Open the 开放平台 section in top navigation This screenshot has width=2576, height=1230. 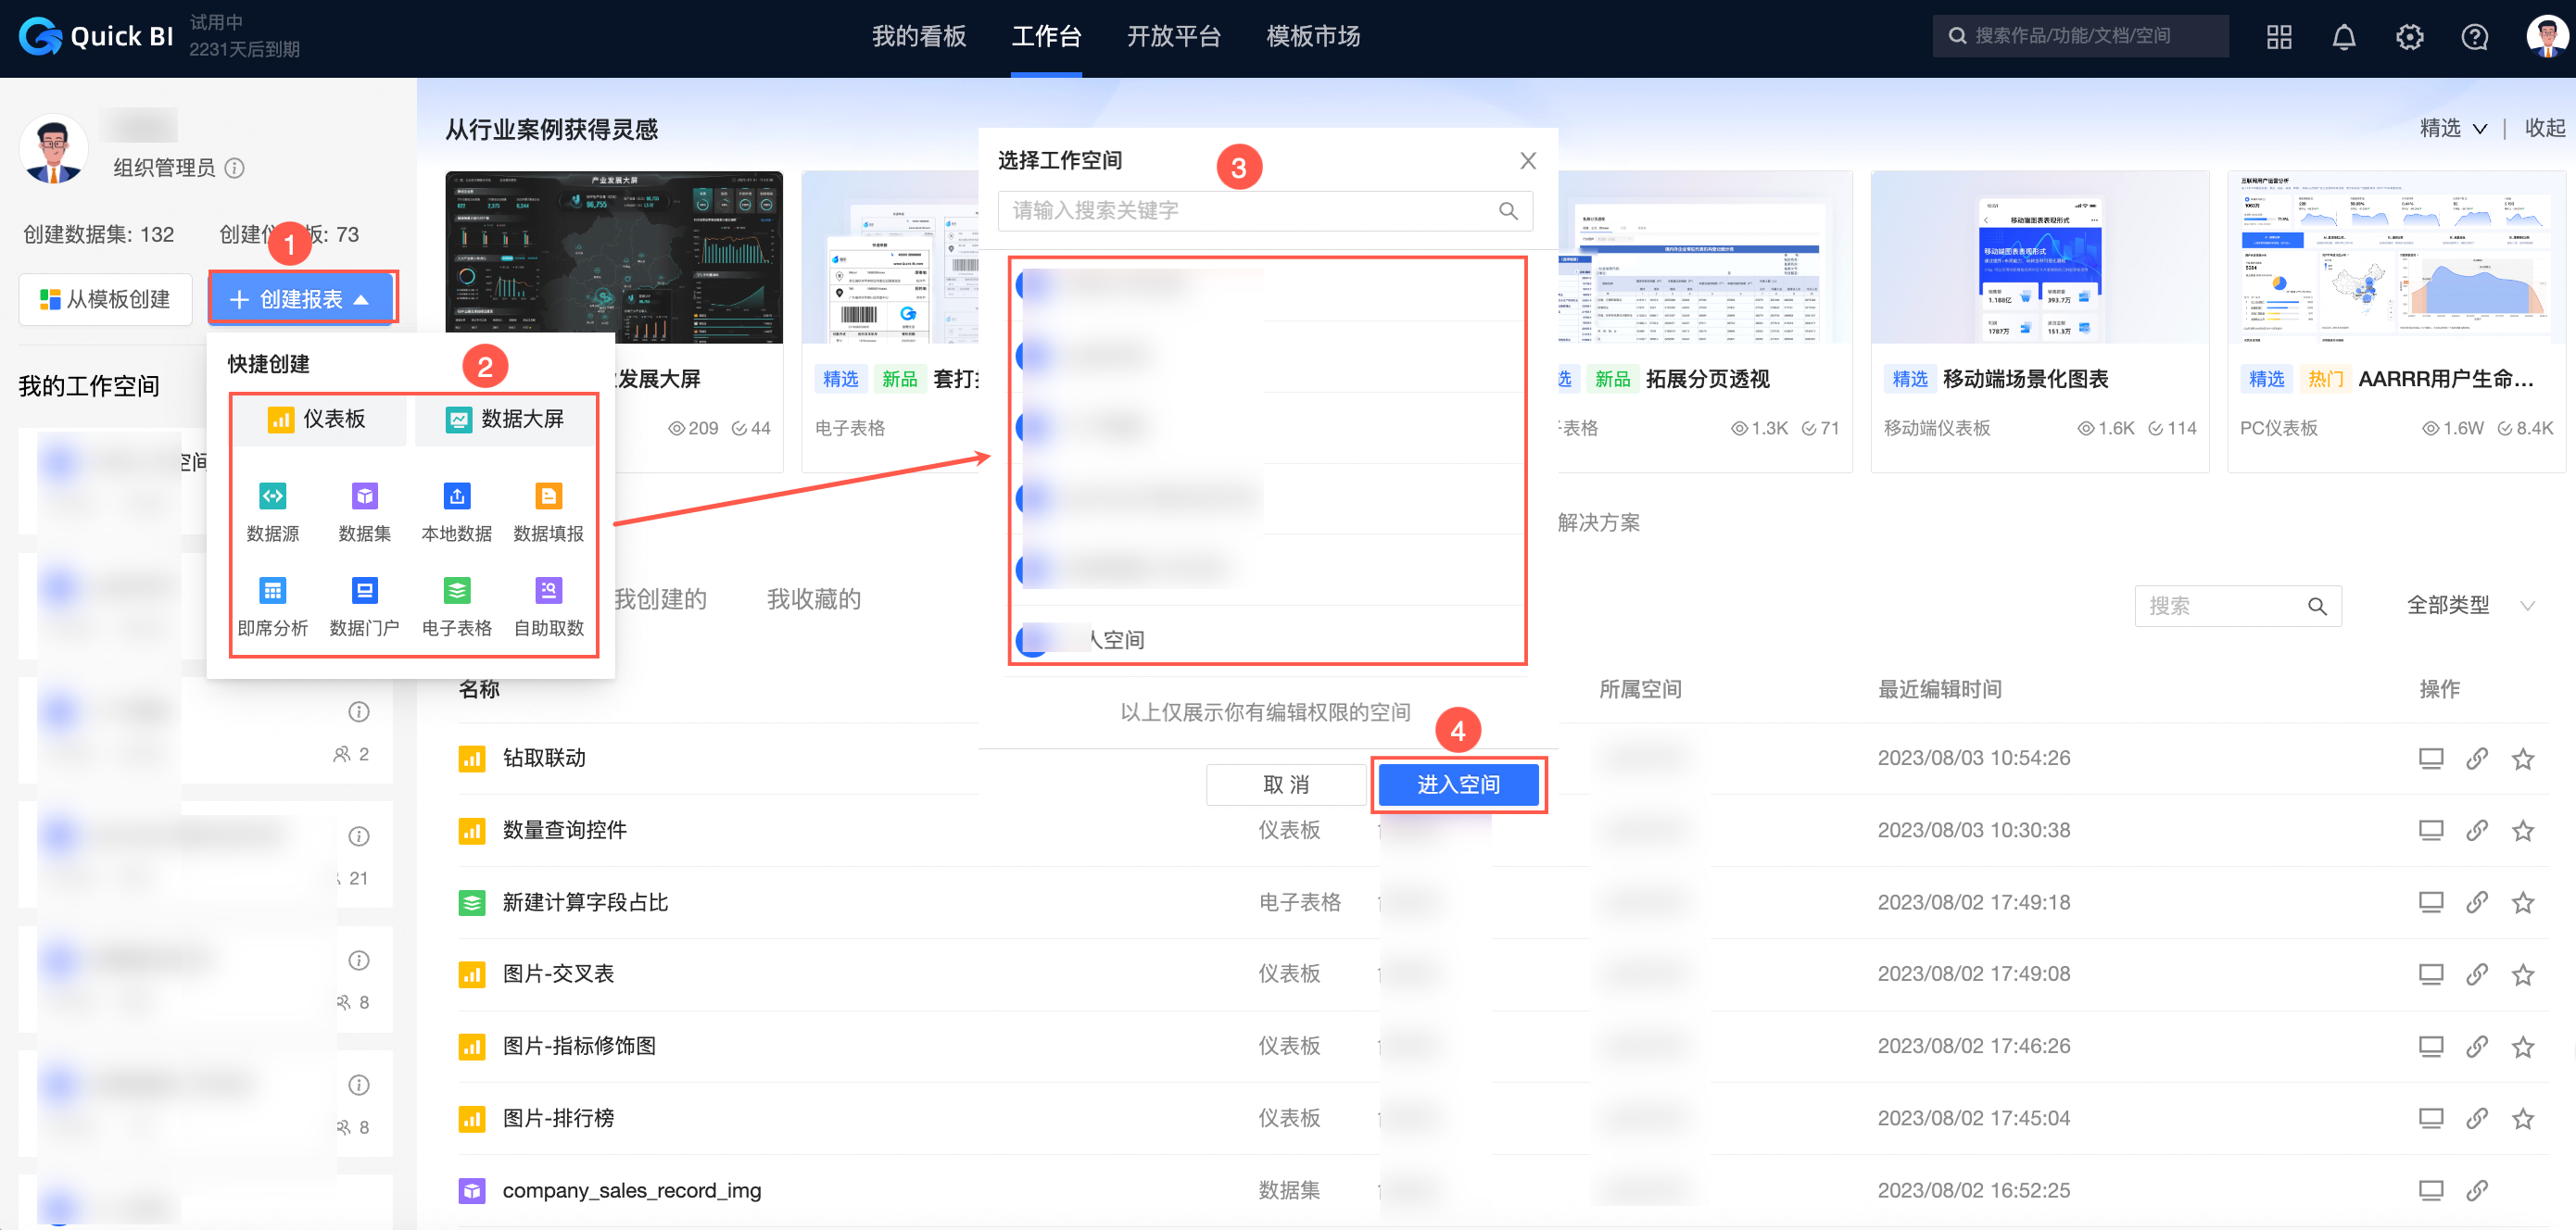(x=1174, y=36)
